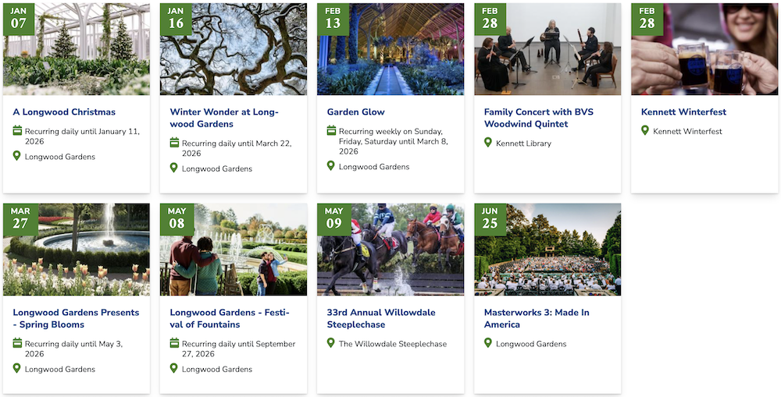781x397 pixels.
Task: Open the A Longwood Christmas event title
Action: (x=64, y=112)
